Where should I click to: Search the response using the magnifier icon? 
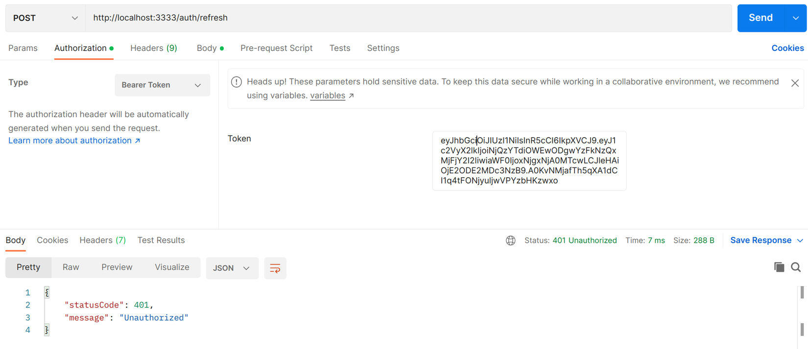[796, 267]
